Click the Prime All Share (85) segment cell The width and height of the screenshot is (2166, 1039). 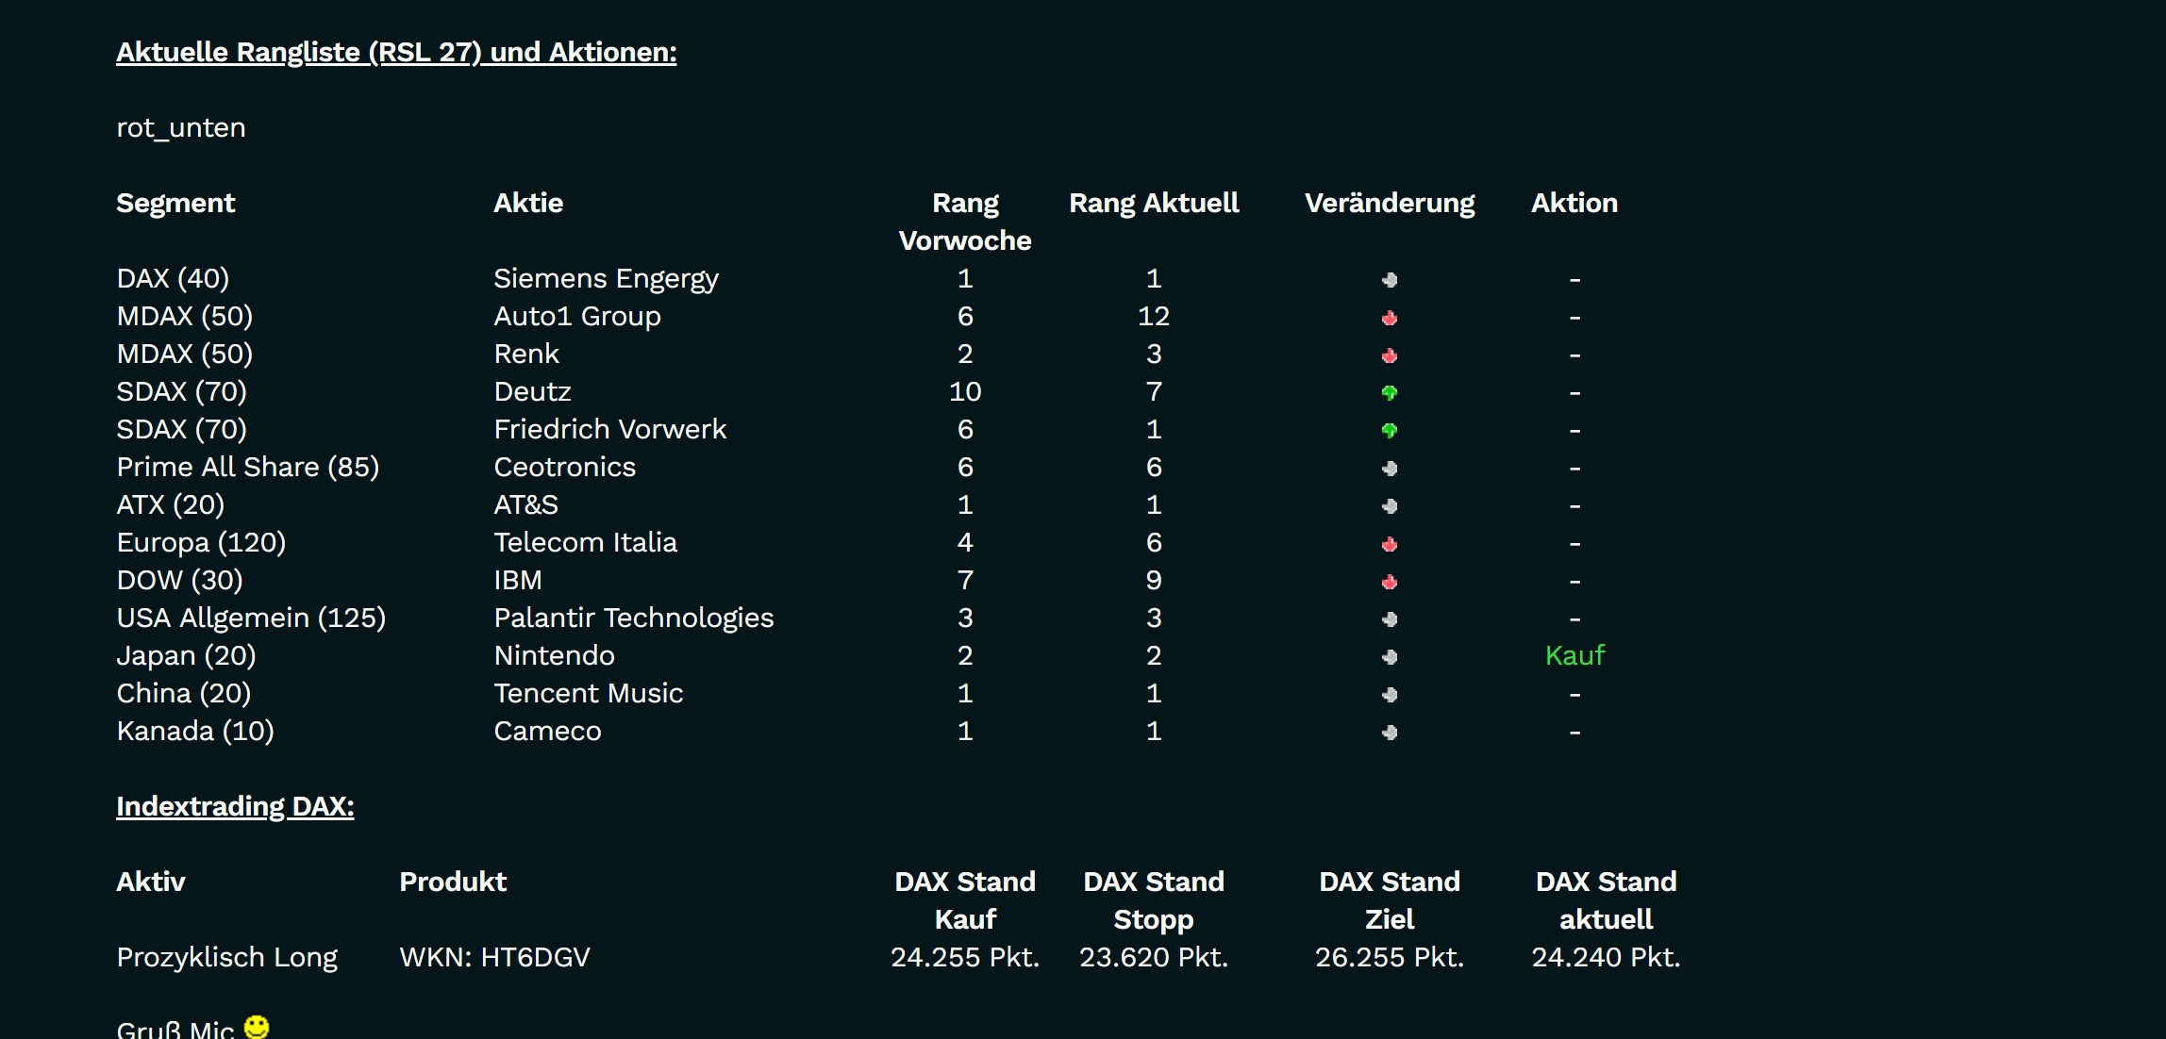[248, 468]
